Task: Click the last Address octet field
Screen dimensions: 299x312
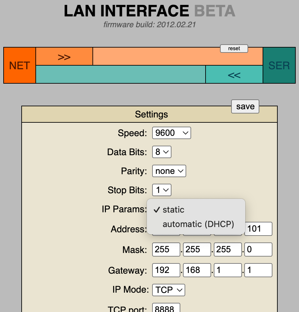Action: coord(258,229)
